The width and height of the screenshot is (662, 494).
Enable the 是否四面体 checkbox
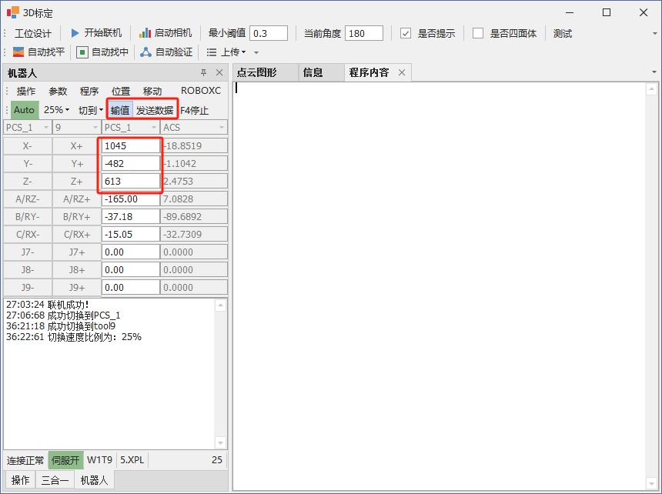pyautogui.click(x=478, y=33)
